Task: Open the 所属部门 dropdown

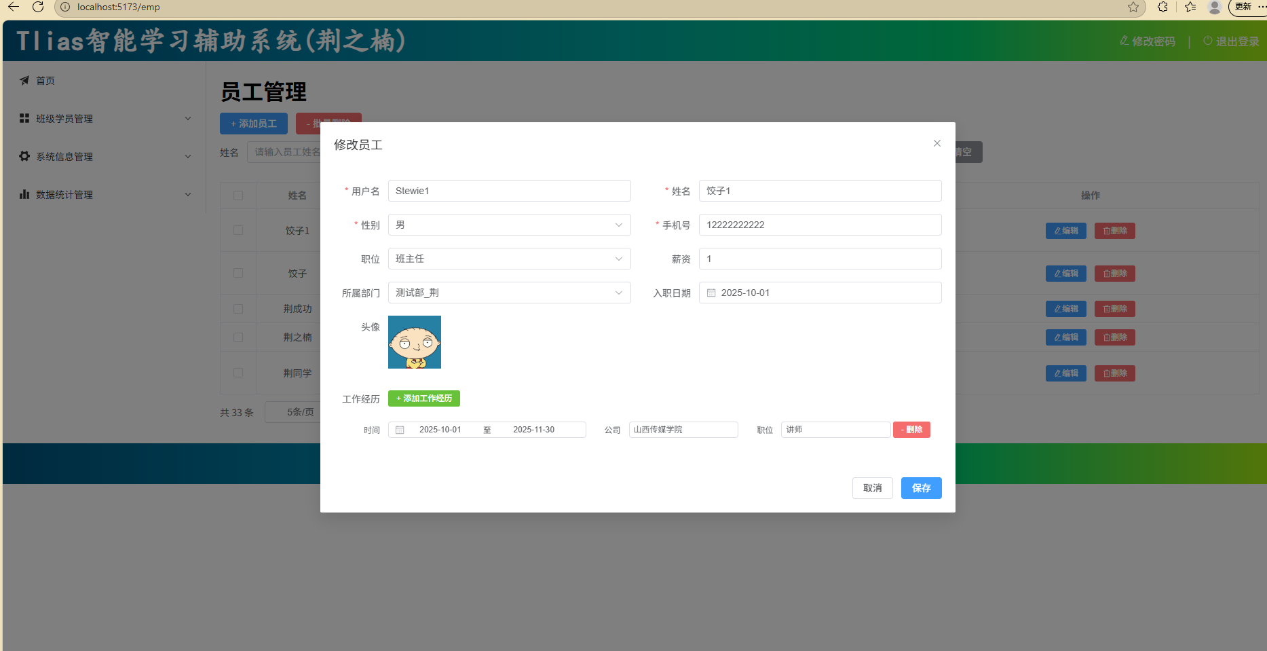Action: (x=509, y=293)
